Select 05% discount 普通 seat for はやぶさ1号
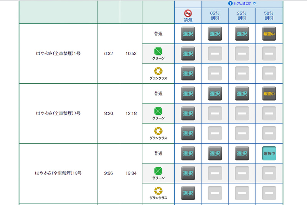The height and width of the screenshot is (205, 307). (x=215, y=34)
